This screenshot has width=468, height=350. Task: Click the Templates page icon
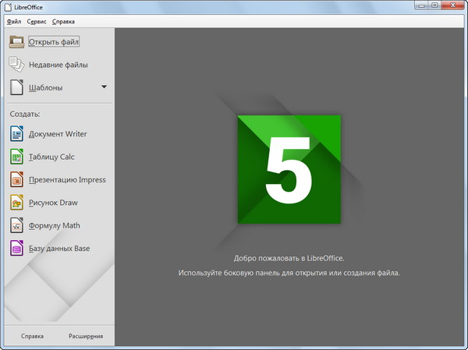[17, 87]
